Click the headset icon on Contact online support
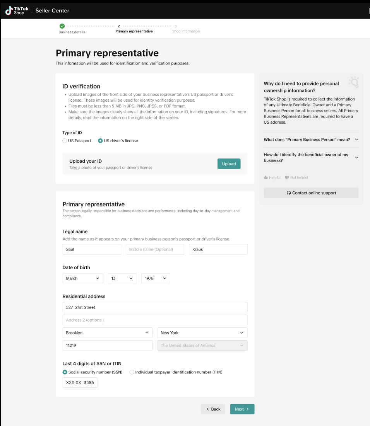Viewport: 370px width, 426px height. tap(289, 193)
